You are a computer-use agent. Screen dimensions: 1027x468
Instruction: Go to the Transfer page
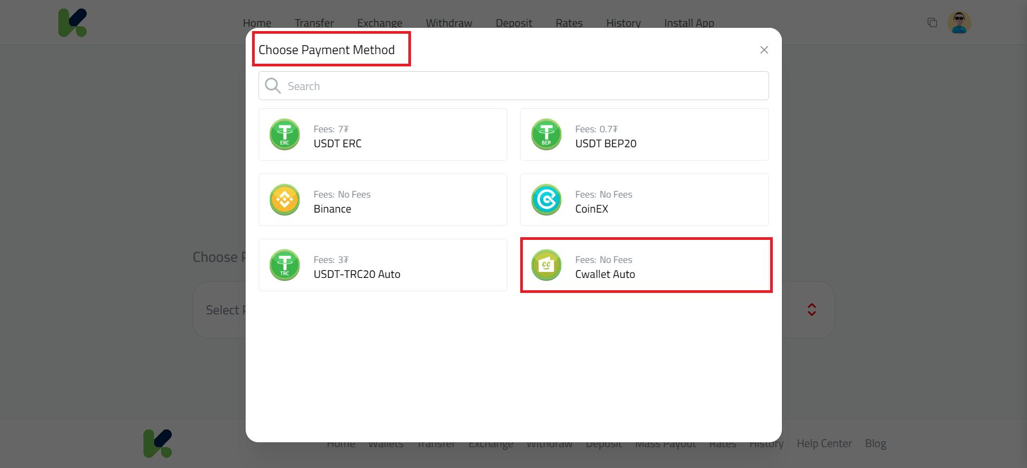[314, 23]
